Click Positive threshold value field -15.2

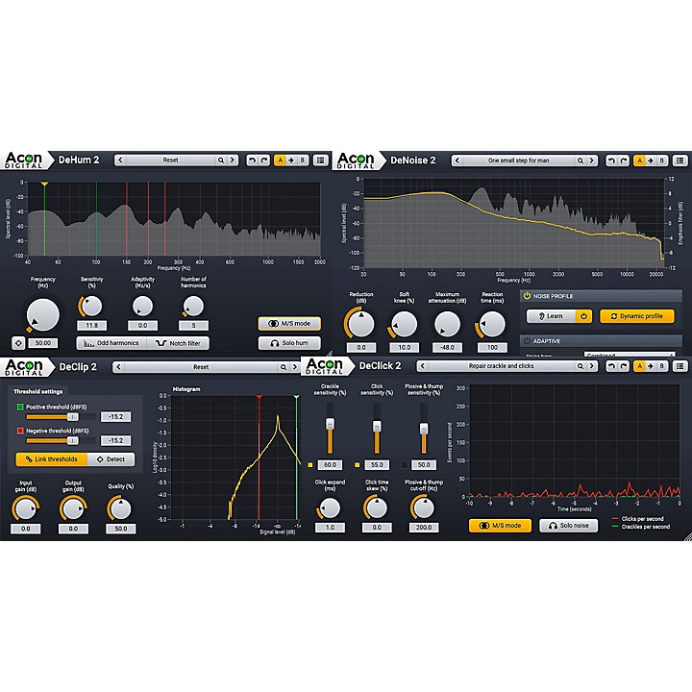click(115, 417)
